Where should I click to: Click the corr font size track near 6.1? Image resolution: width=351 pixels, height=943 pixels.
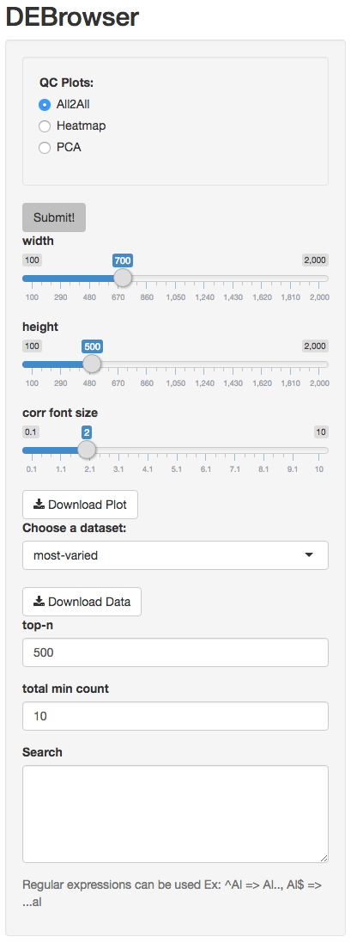205,450
